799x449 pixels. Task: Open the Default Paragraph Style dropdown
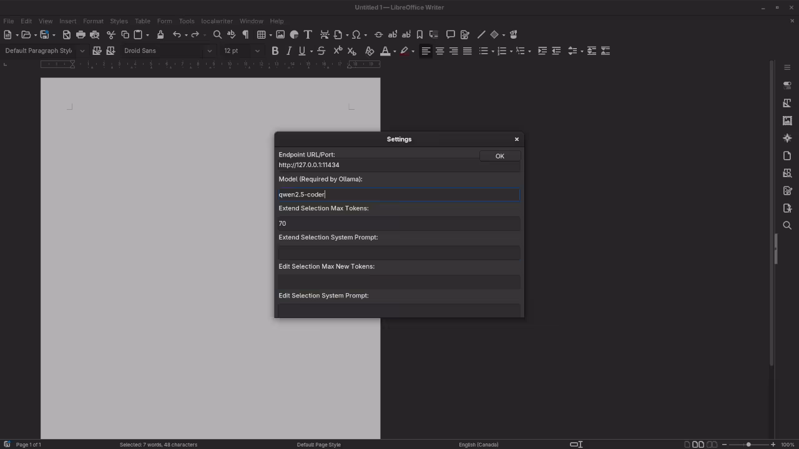[x=82, y=51]
